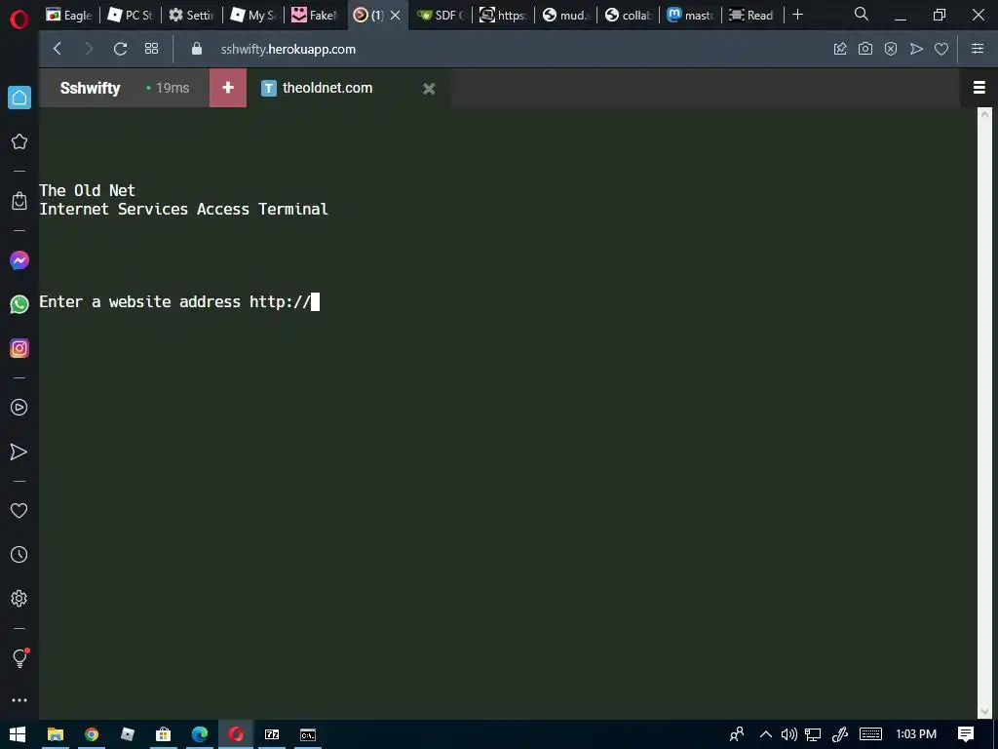Go to Opera home in sidebar
This screenshot has height=749, width=998.
point(19,98)
